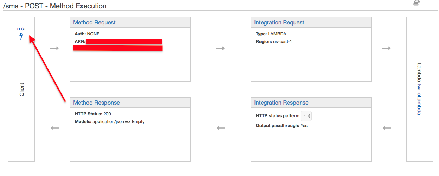Expand the HTTP status pattern dropdown
439x176 pixels.
click(306, 116)
